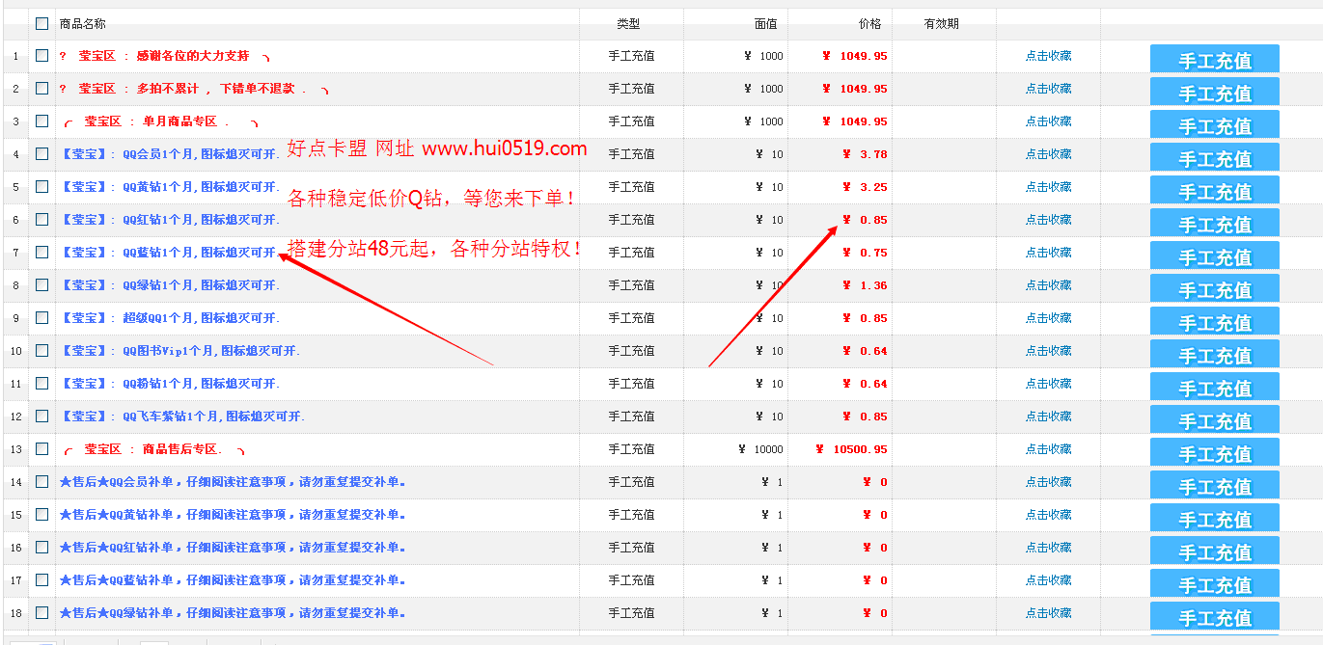Select checkbox for QQ黄钻1个月 row
Viewport: 1323px width, 645px height.
click(x=41, y=186)
